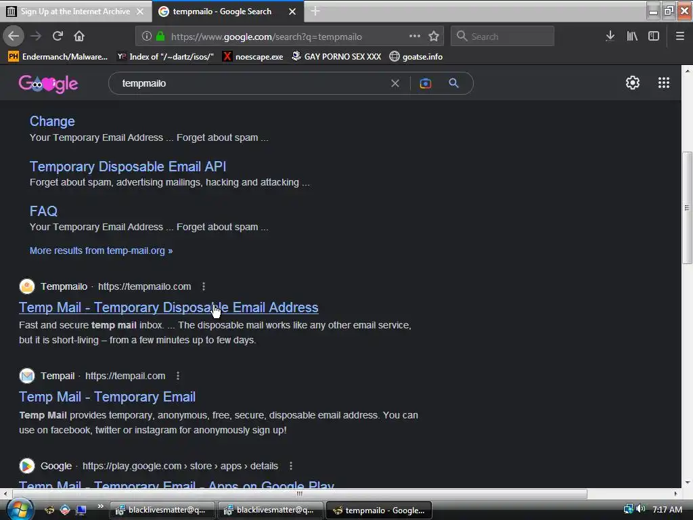Screen dimensions: 693x520
Task: Open Temp Mail Apps on Google Play result
Action: tap(177, 483)
